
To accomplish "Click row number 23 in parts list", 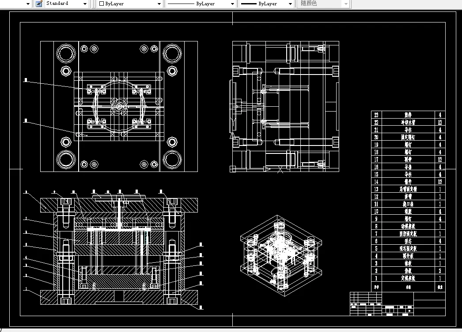I will pyautogui.click(x=376, y=115).
